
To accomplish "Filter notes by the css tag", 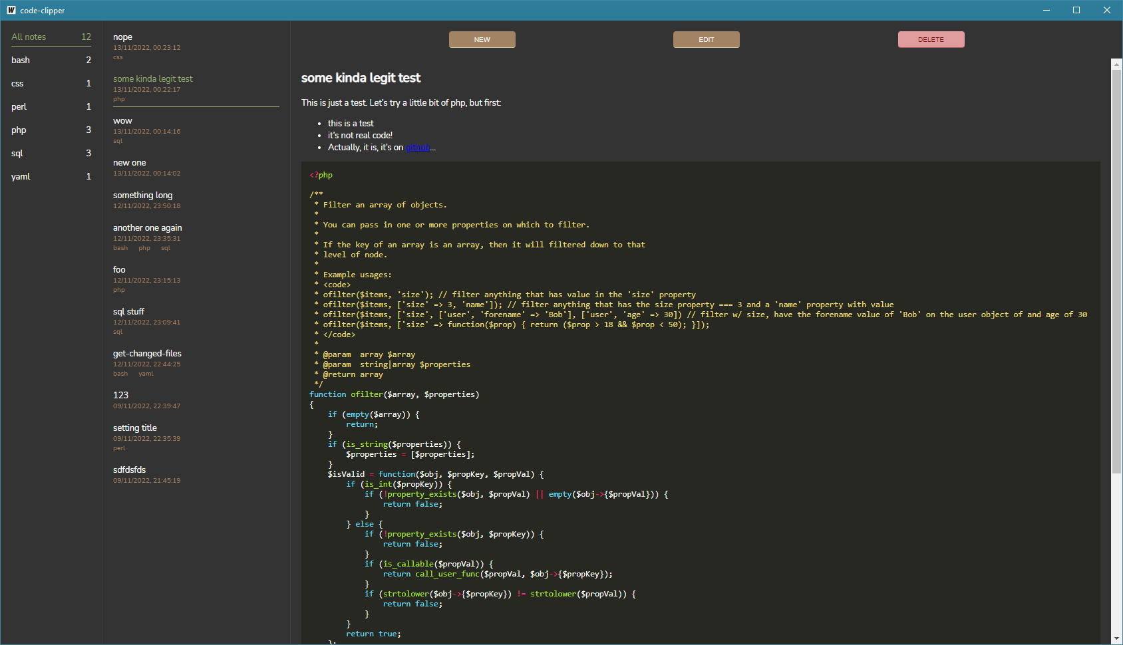I will 17,83.
